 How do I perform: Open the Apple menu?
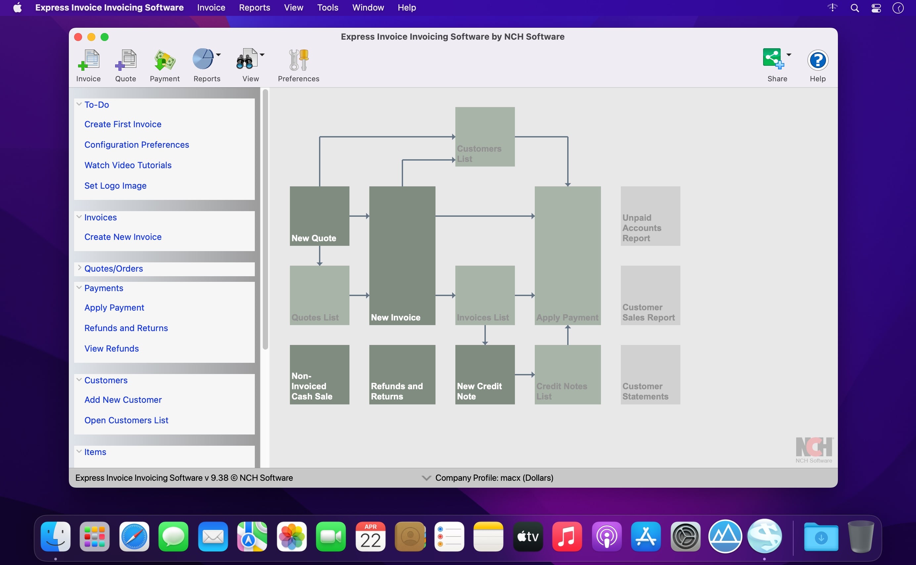(x=18, y=8)
